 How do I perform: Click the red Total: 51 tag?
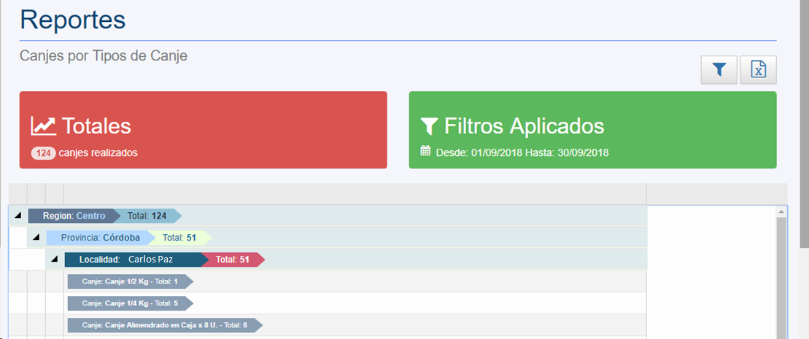[x=233, y=260]
